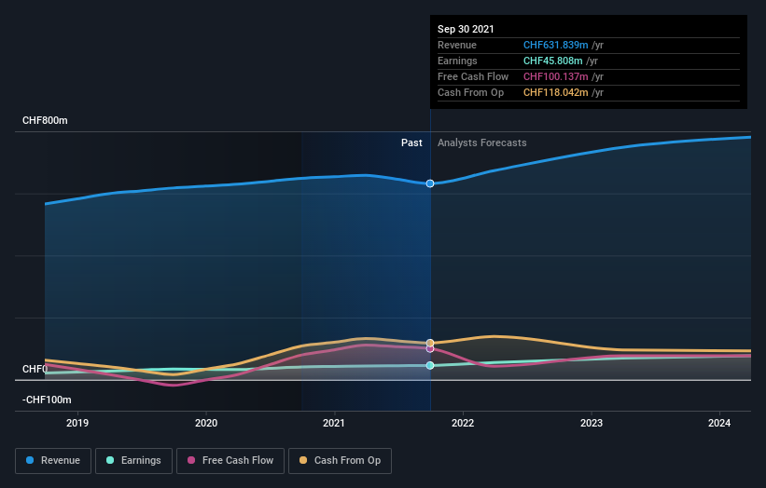Toggle the Free Cash Flow legend series

click(230, 461)
